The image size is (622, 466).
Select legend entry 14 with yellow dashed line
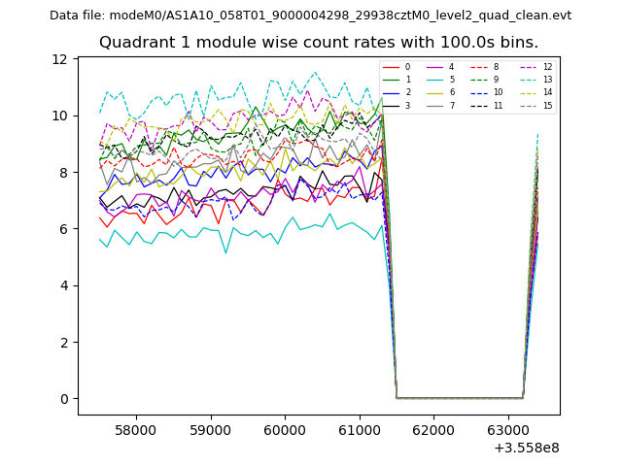pos(537,92)
